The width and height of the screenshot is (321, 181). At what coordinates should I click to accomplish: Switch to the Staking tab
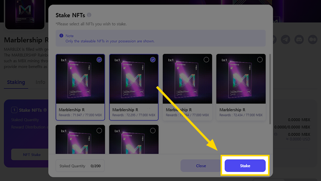click(16, 82)
